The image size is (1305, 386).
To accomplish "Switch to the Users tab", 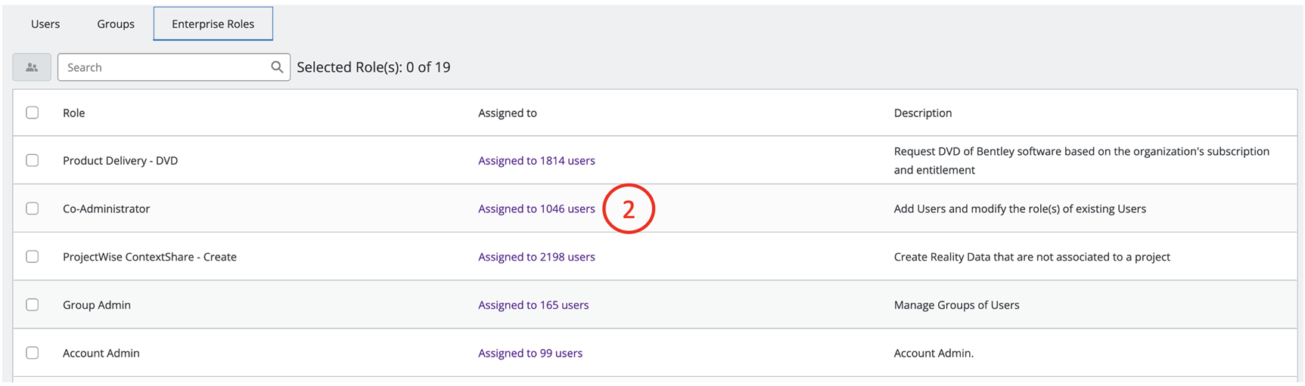I will 45,24.
